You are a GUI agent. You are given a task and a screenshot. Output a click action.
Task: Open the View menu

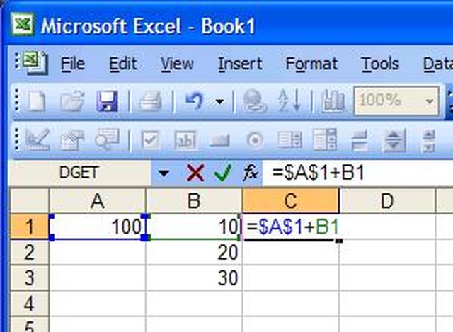pyautogui.click(x=177, y=64)
